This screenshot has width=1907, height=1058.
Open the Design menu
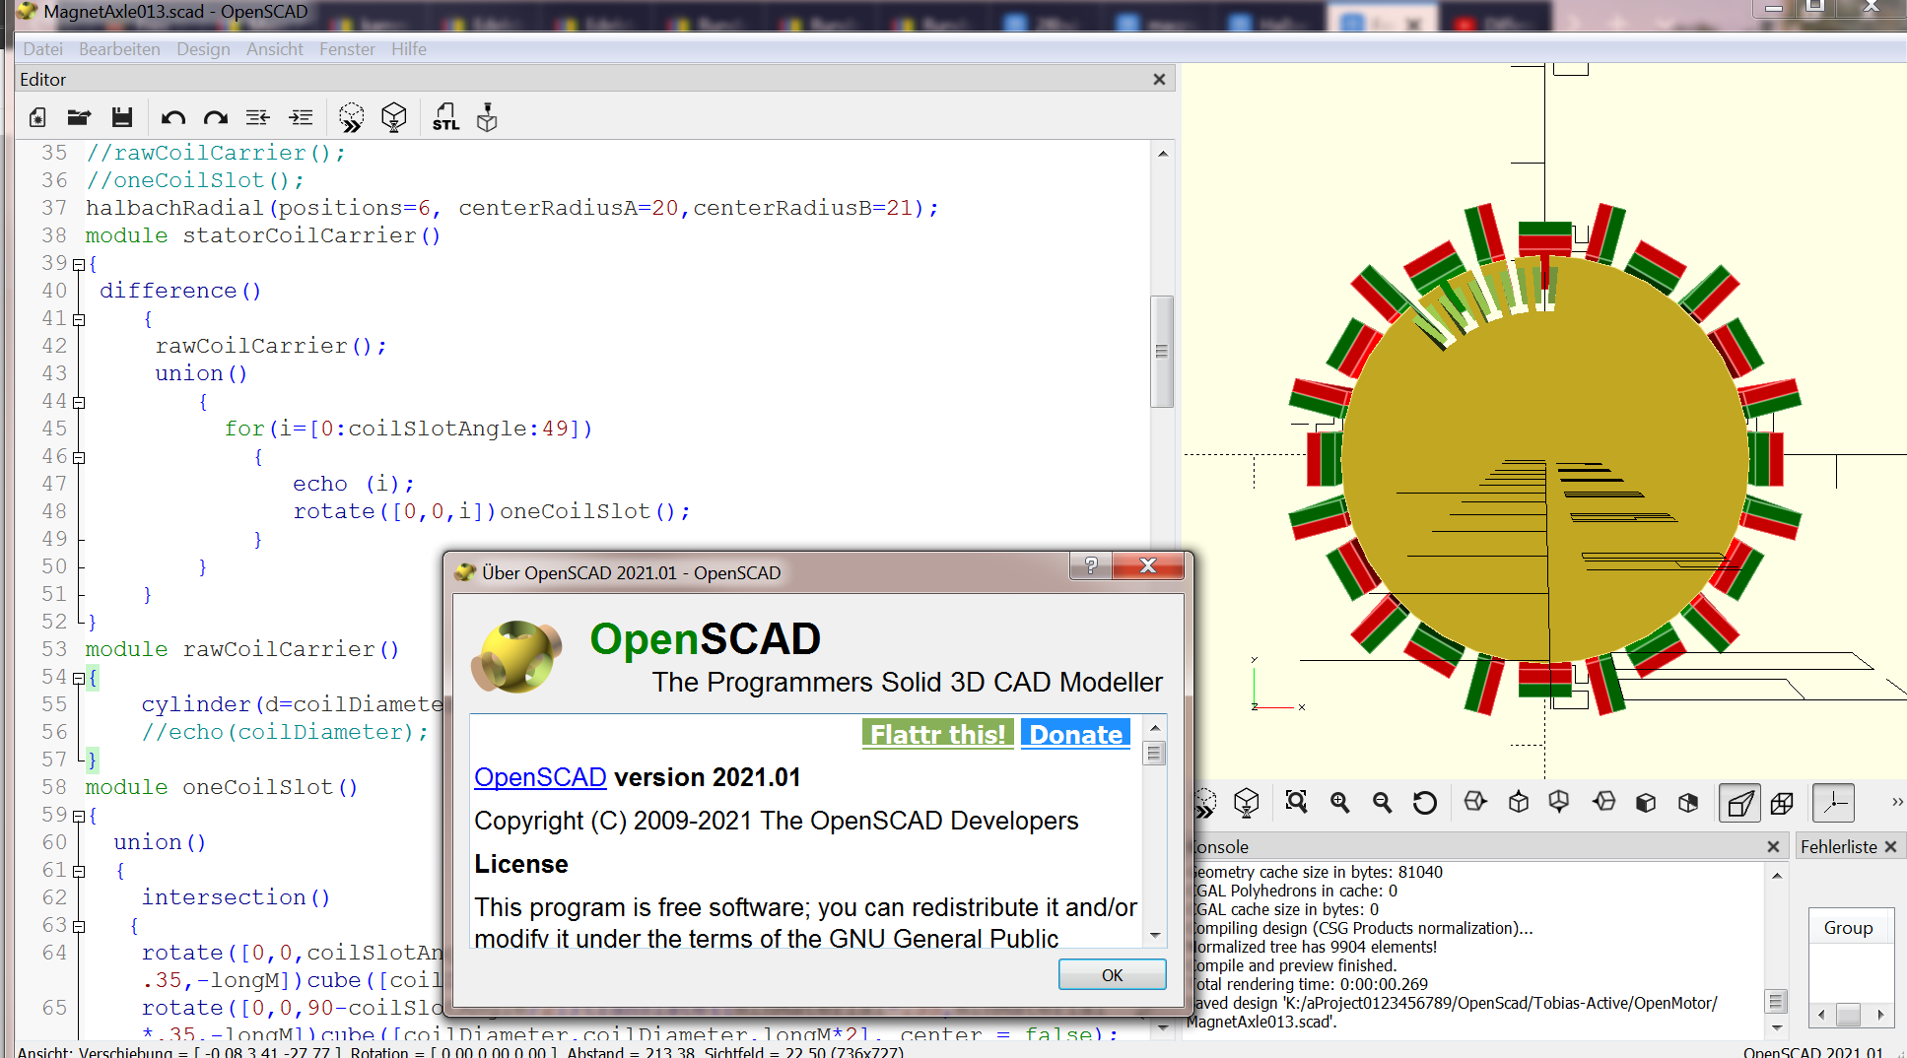point(203,49)
